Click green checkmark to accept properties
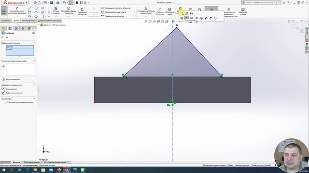 pyautogui.click(x=2, y=37)
